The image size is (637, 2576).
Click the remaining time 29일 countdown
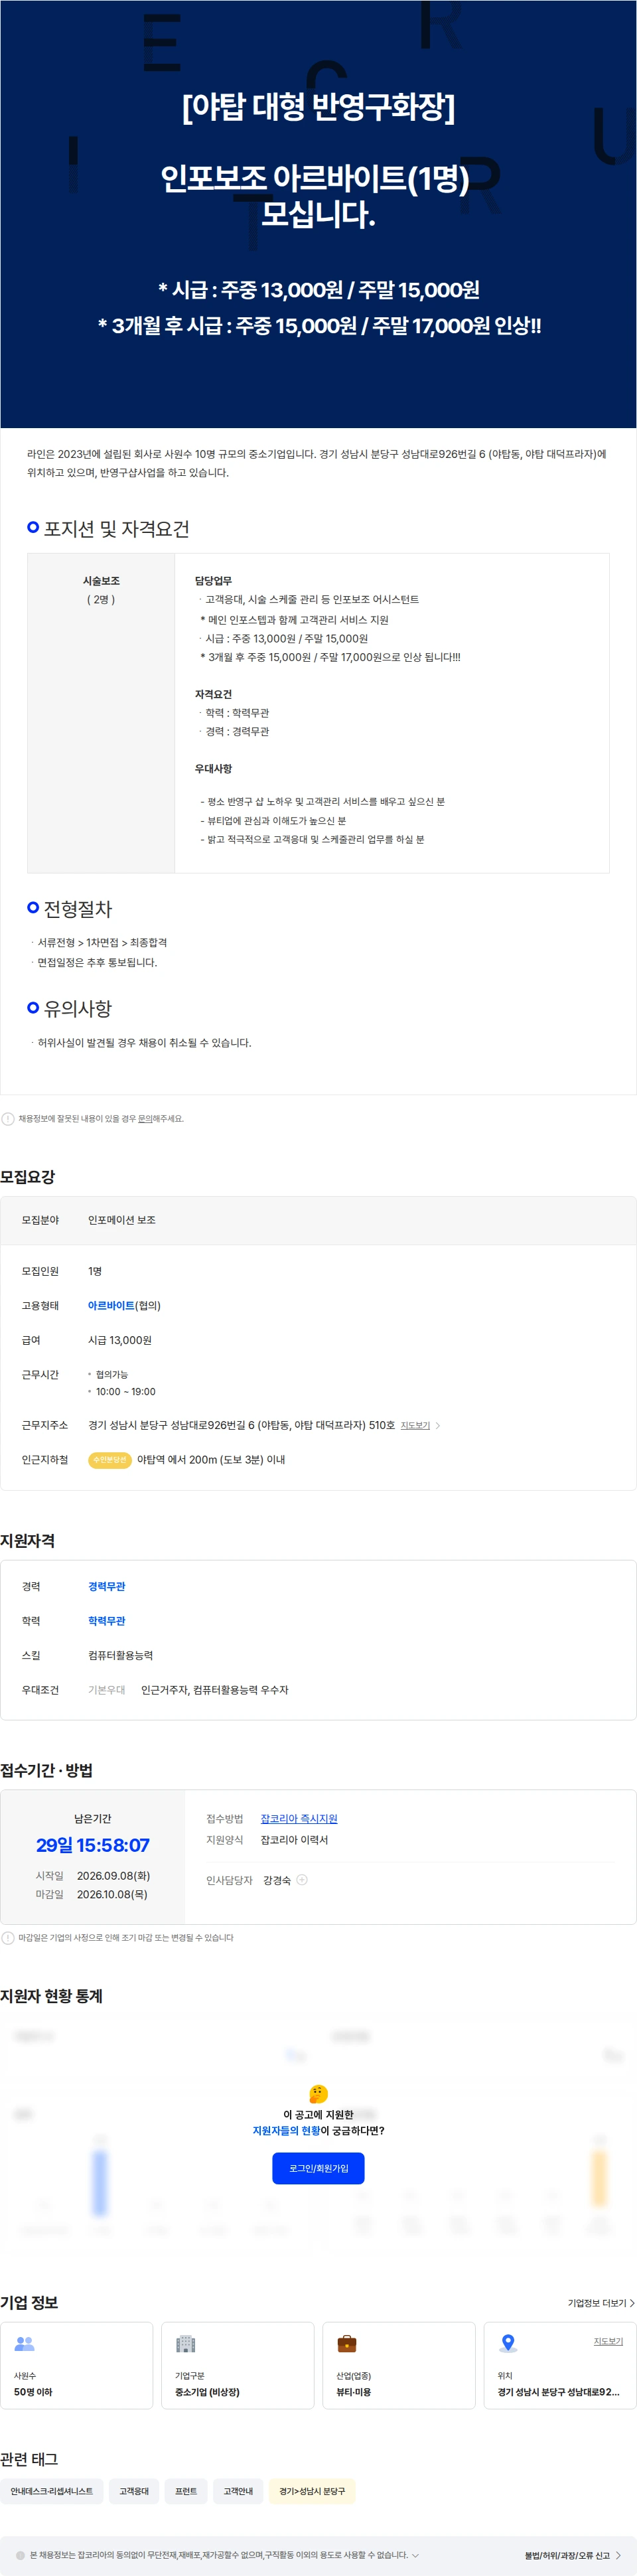click(92, 1845)
